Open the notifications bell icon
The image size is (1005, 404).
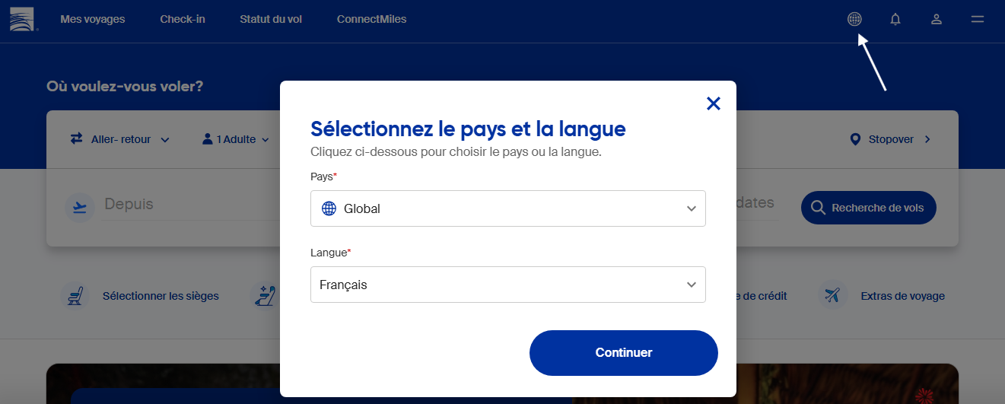coord(895,19)
